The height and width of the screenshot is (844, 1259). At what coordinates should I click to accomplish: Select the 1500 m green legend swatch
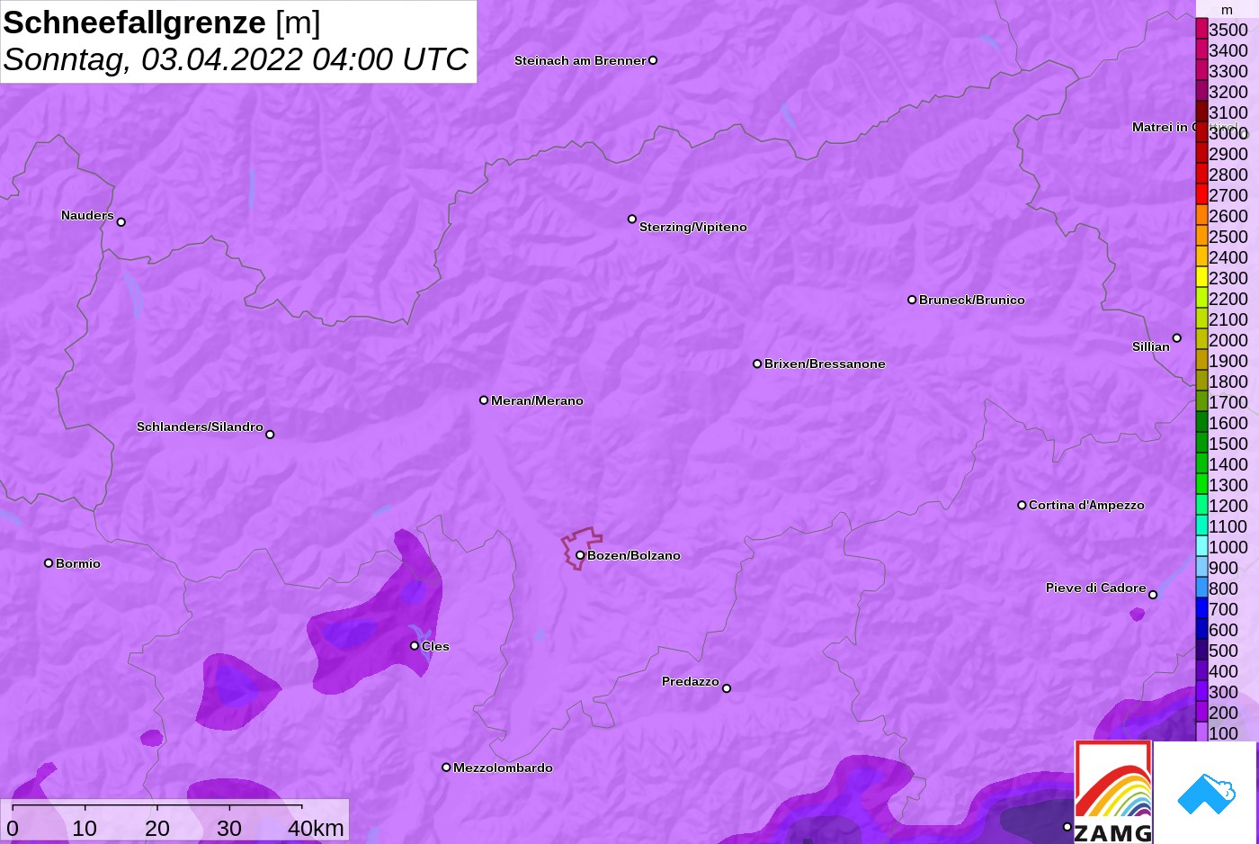click(x=1201, y=443)
